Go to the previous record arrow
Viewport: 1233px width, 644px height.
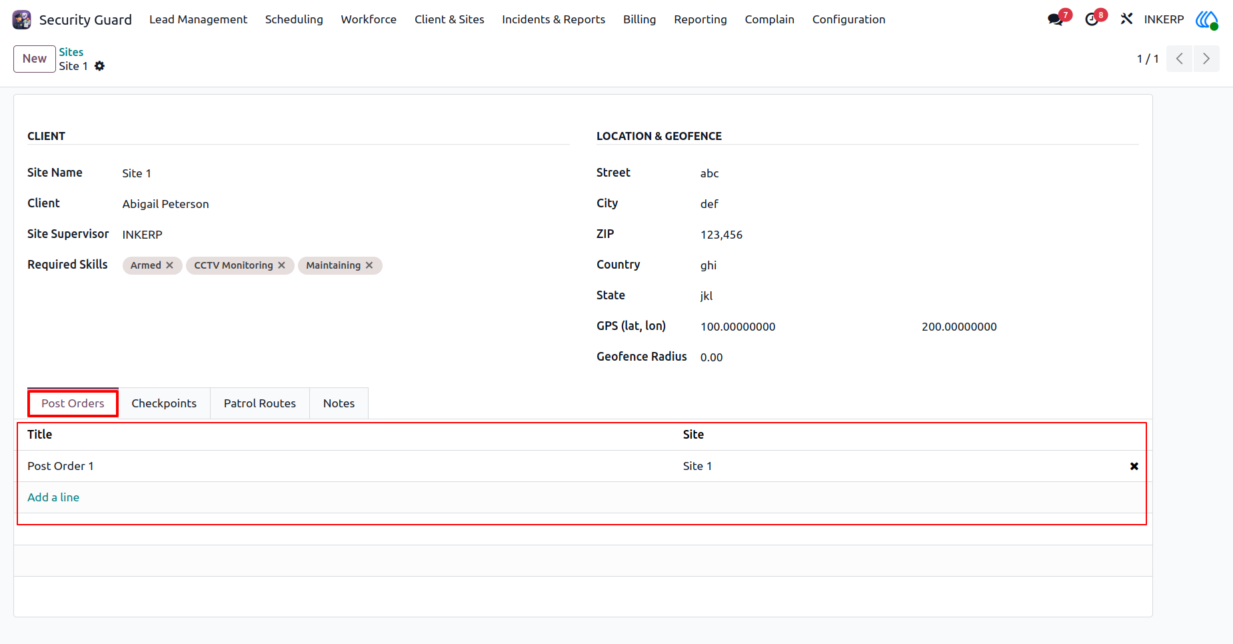(1180, 59)
